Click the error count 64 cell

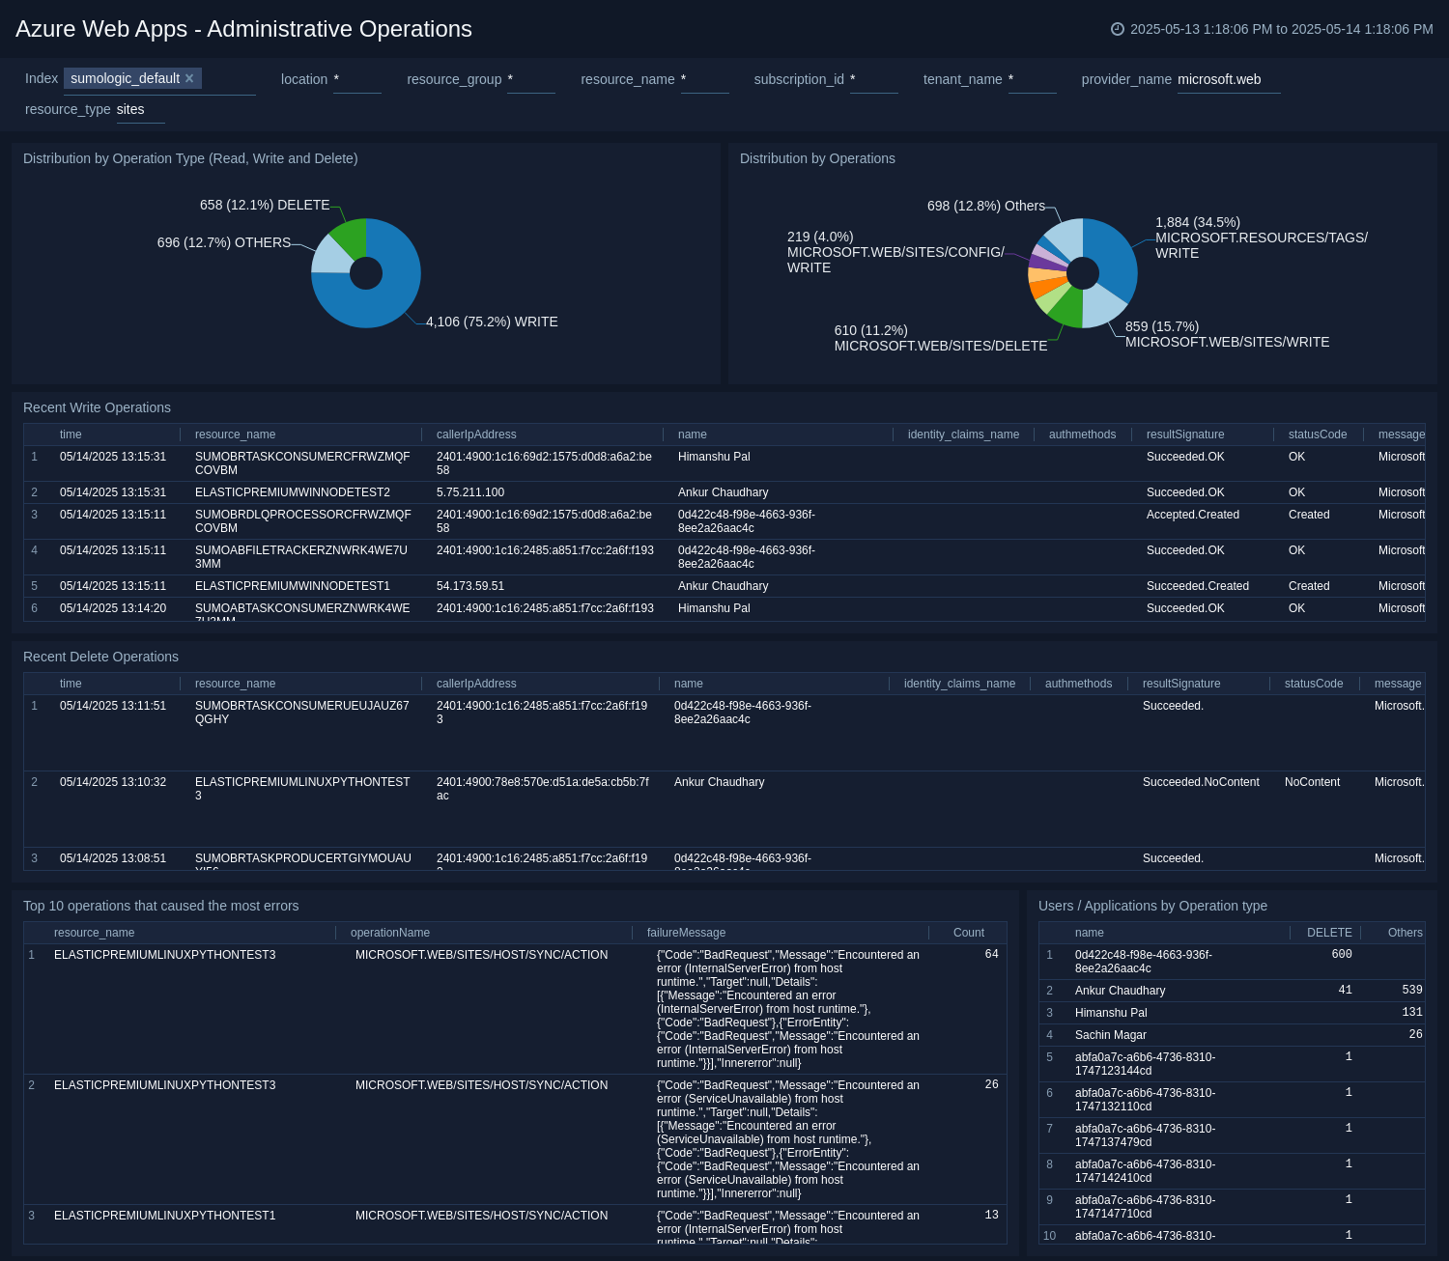click(x=991, y=954)
